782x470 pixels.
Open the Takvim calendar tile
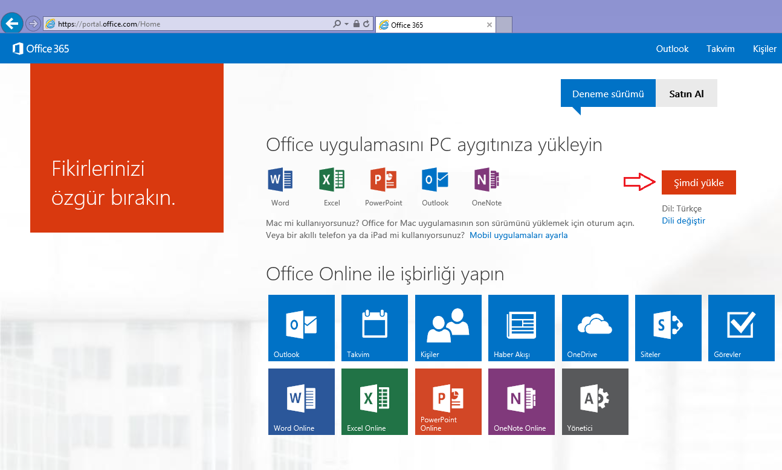point(375,328)
